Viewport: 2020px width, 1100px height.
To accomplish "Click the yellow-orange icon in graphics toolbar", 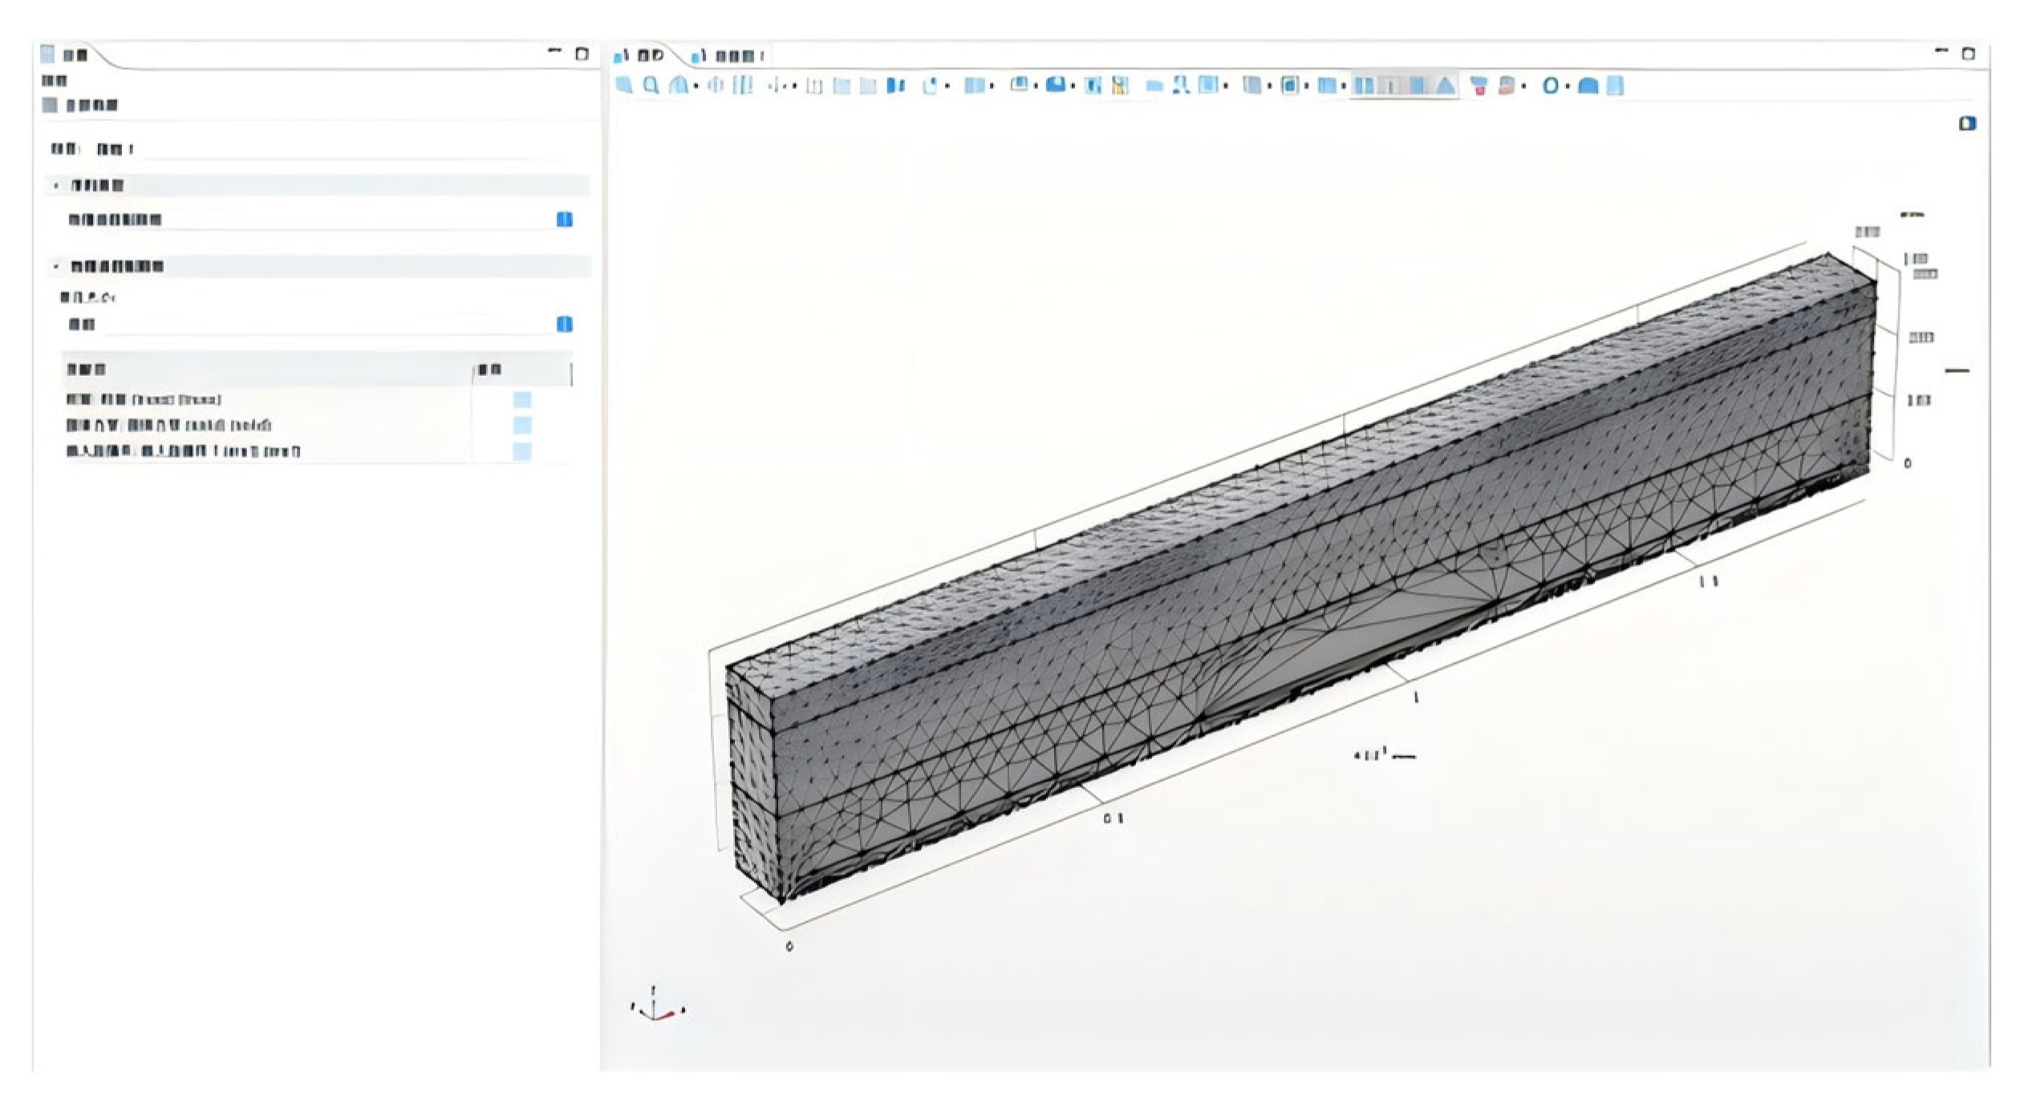I will [1120, 86].
